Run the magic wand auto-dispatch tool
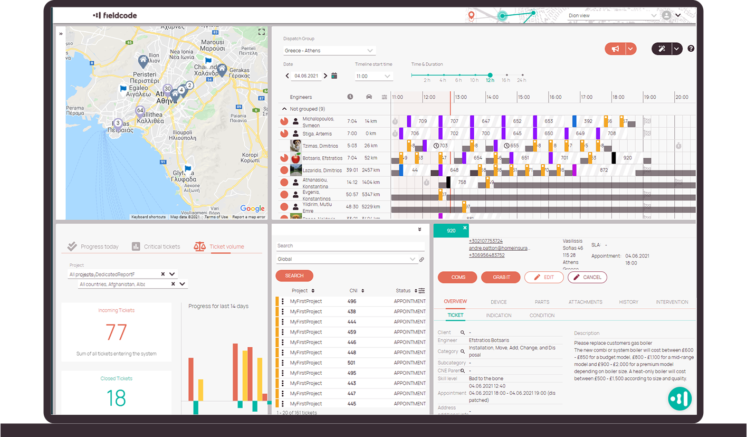 pyautogui.click(x=661, y=48)
